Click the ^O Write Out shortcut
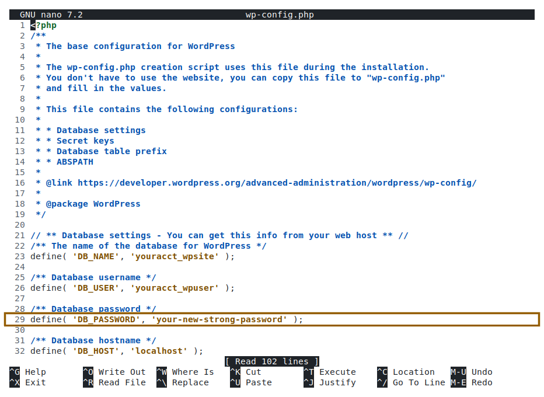The height and width of the screenshot is (397, 544). (114, 372)
